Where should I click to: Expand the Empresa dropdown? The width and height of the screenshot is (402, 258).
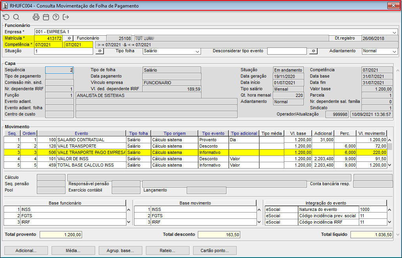coord(394,32)
